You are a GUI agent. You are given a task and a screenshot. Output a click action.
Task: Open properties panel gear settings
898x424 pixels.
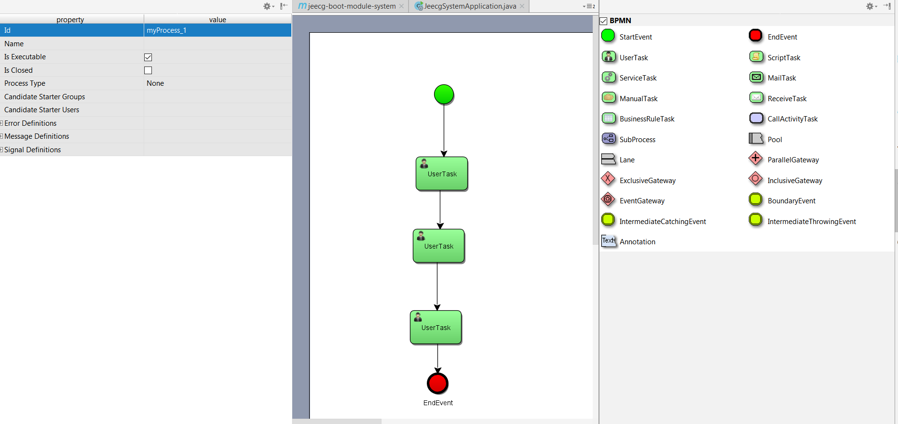pos(268,6)
